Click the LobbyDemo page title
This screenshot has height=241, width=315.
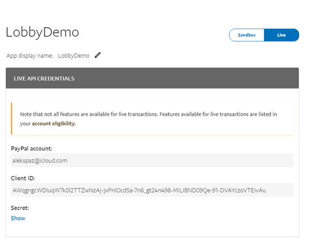(x=42, y=32)
